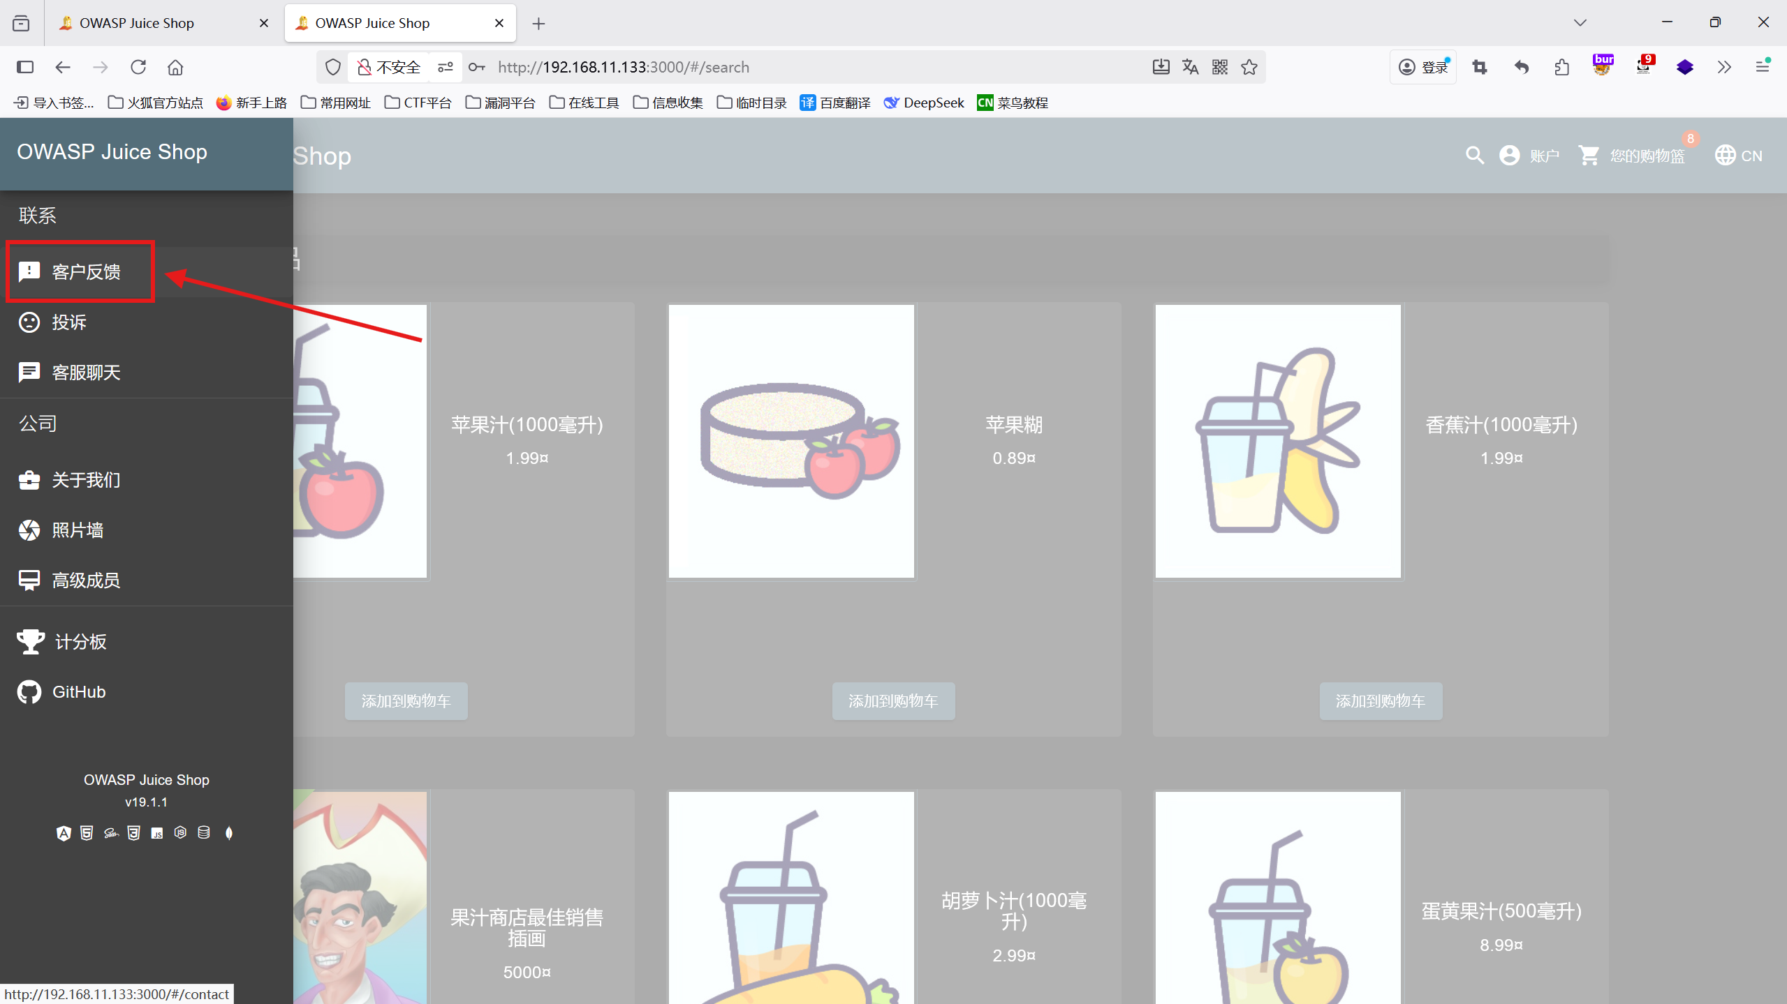Screen dimensions: 1787x1004
Task: Add 香蕉汁 to shopping cart
Action: coord(1380,701)
